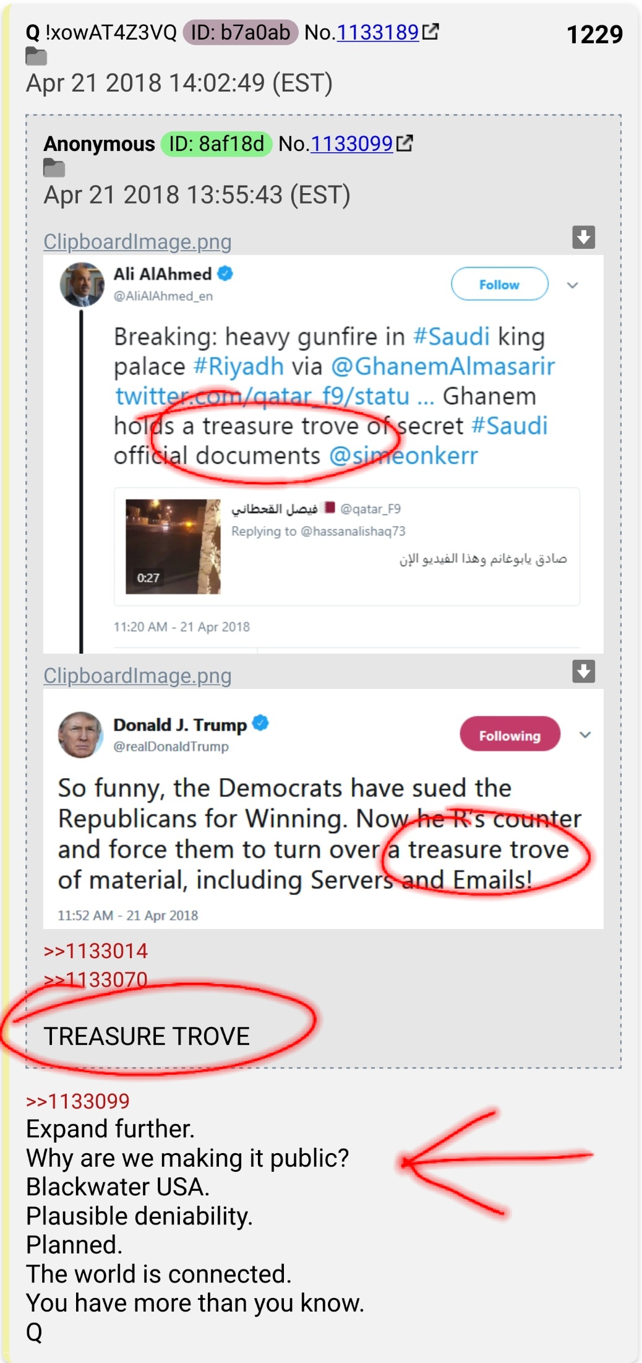This screenshot has width=642, height=1363.
Task: Download first ClipboardImage.png via arrow icon
Action: (583, 237)
